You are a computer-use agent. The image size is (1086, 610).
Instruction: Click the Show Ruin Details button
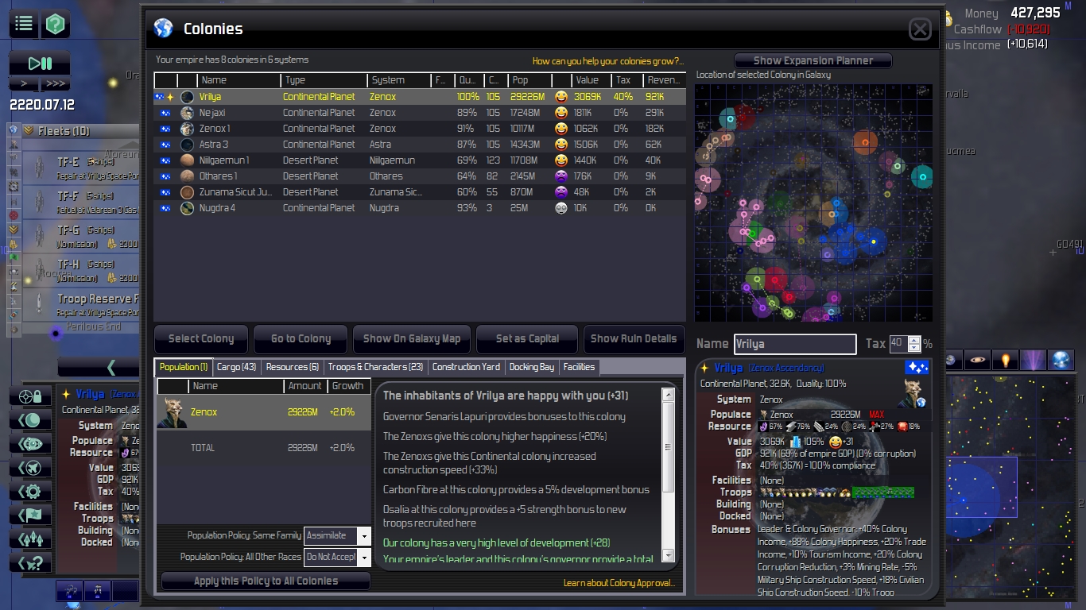634,338
